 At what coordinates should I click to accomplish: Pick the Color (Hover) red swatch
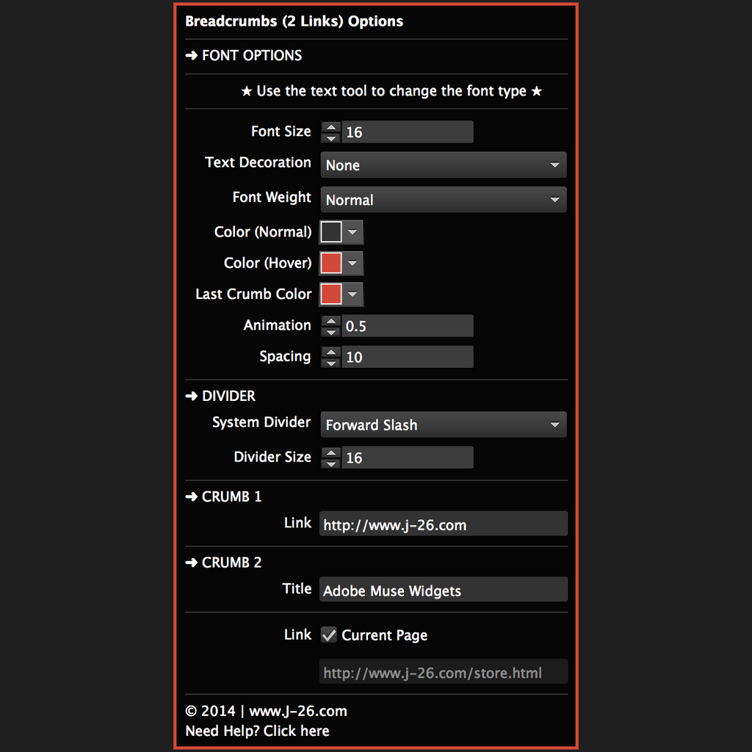(x=331, y=263)
